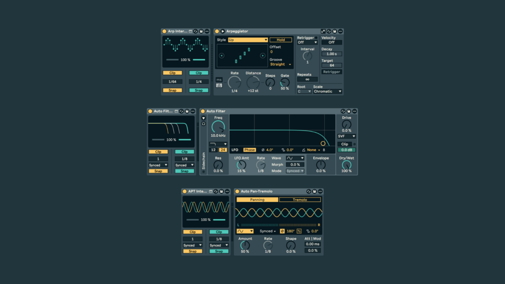Image resolution: width=505 pixels, height=284 pixels.
Task: Open the Auto Filter LFO quantize None menu
Action: [314, 150]
